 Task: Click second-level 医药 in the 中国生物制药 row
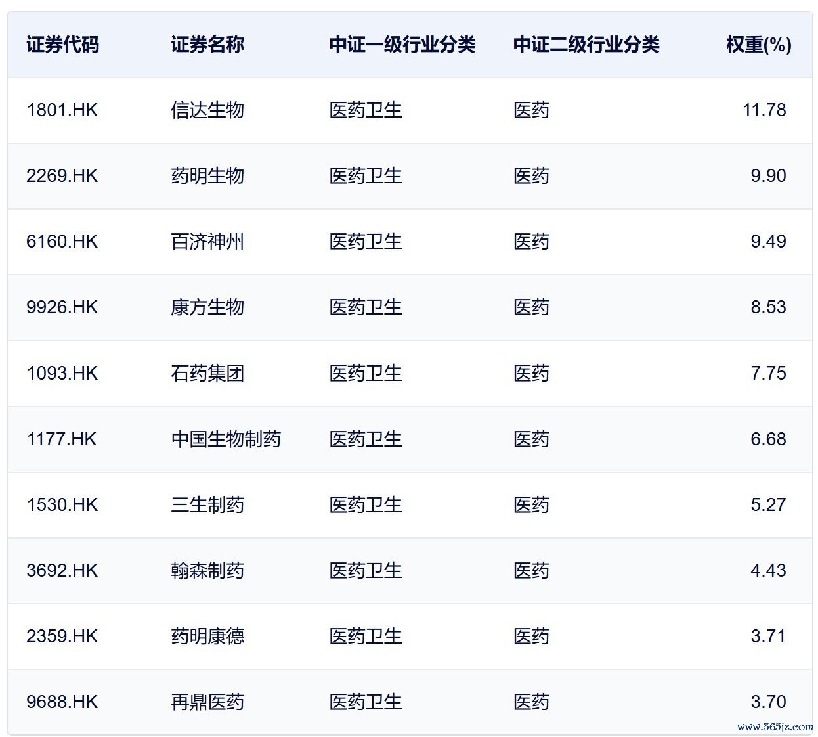[531, 439]
